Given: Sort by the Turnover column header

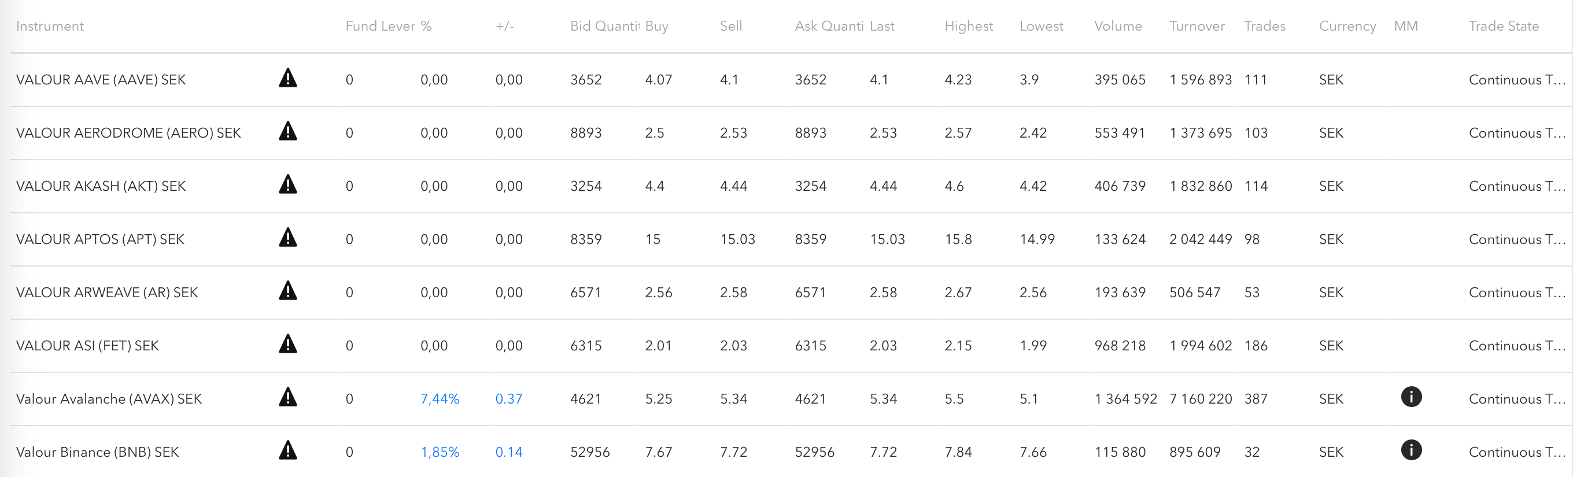Looking at the screenshot, I should [1197, 26].
